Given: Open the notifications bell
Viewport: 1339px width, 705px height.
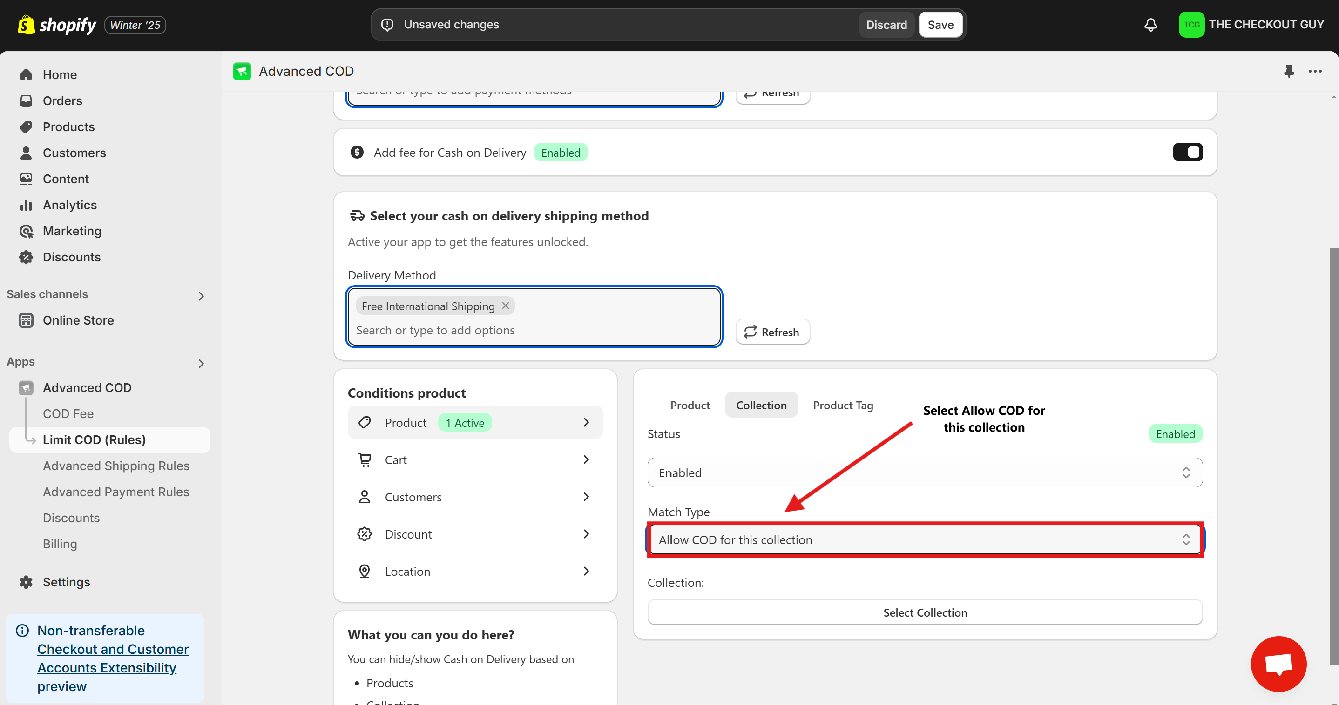Looking at the screenshot, I should click(x=1150, y=24).
